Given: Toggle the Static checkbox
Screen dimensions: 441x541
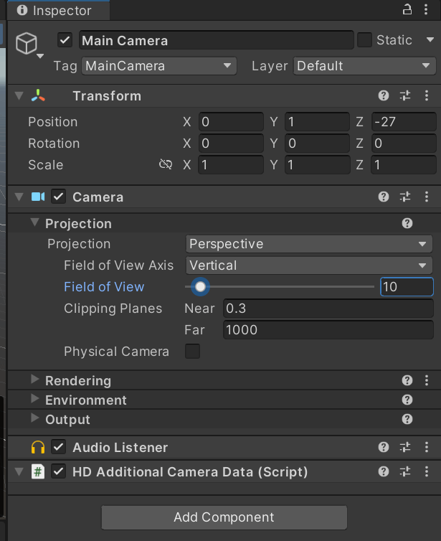Looking at the screenshot, I should click(x=364, y=40).
